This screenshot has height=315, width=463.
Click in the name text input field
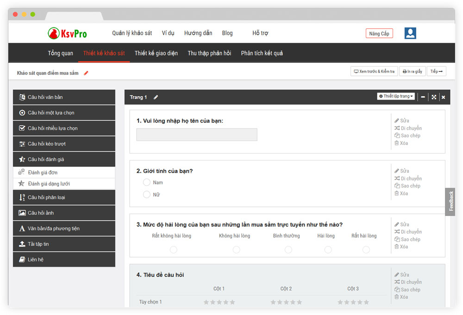[x=197, y=135]
